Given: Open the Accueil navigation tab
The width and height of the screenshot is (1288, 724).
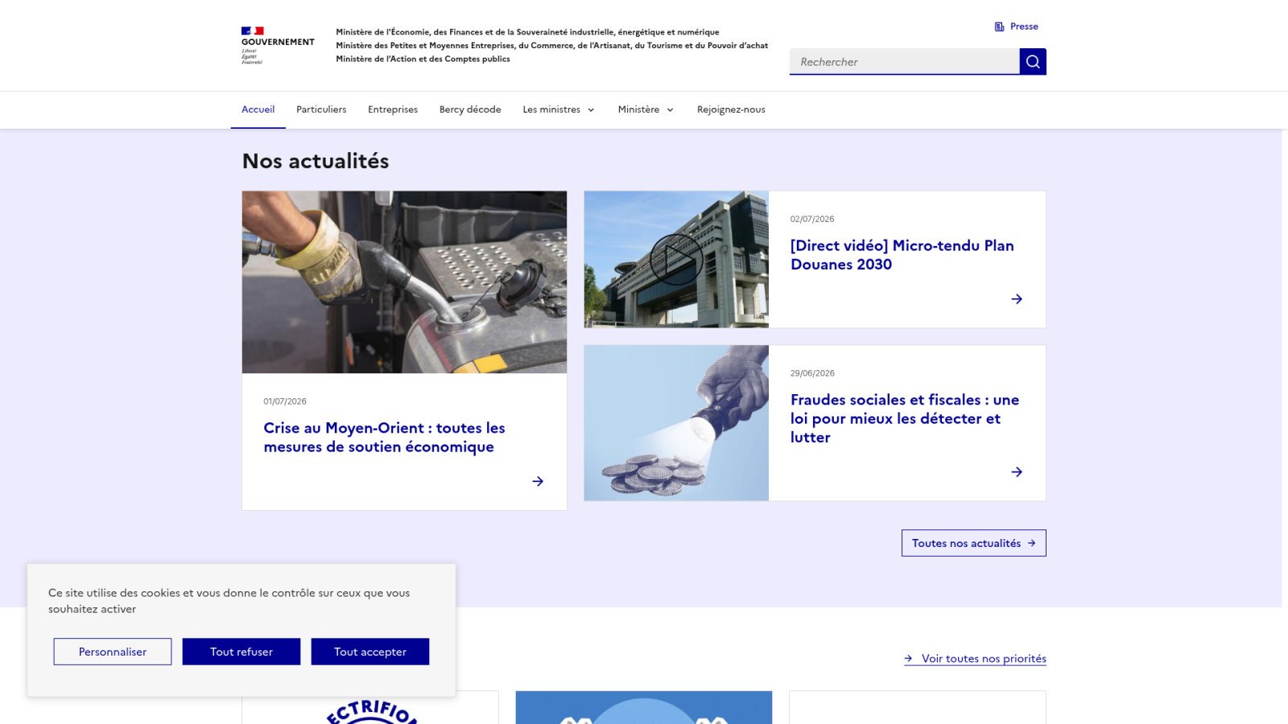Looking at the screenshot, I should (x=258, y=109).
